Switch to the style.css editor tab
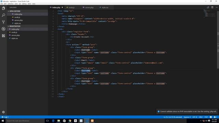 (105, 8)
